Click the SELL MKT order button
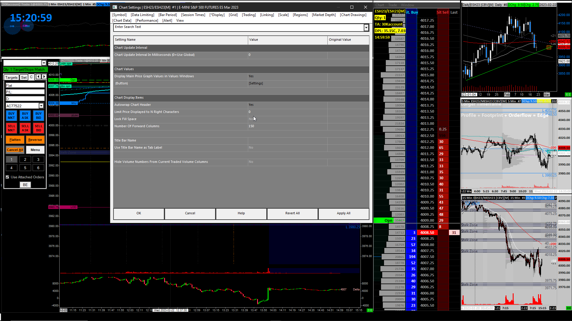Screen dimensions: 572x321 (x=11, y=128)
